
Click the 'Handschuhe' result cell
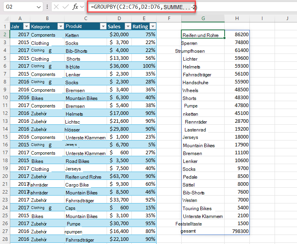203,82
